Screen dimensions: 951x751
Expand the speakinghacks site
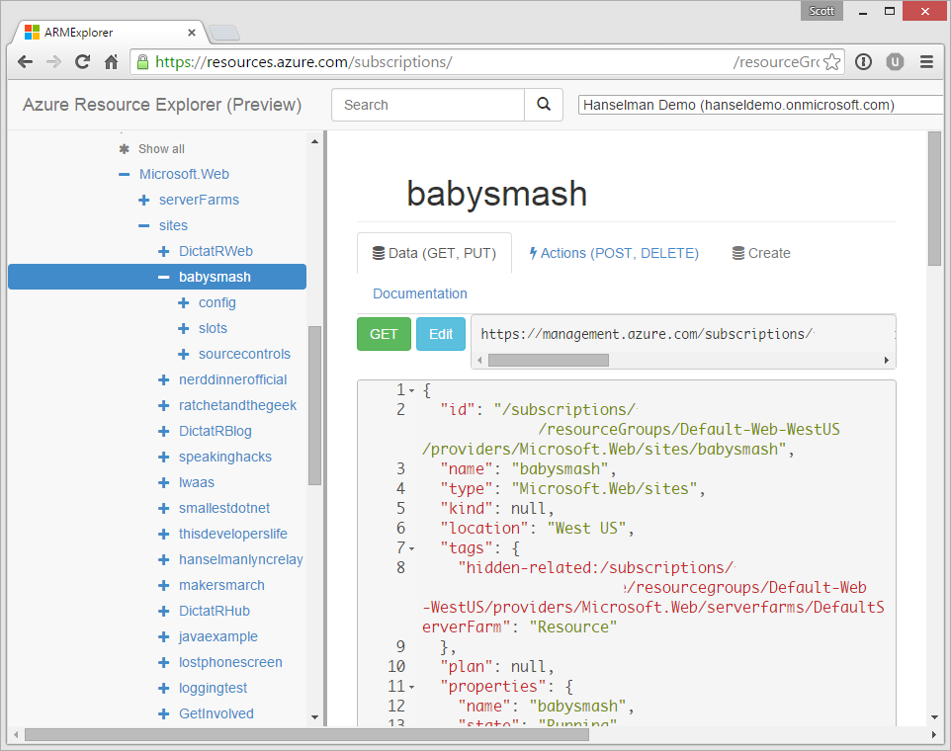[x=164, y=458]
